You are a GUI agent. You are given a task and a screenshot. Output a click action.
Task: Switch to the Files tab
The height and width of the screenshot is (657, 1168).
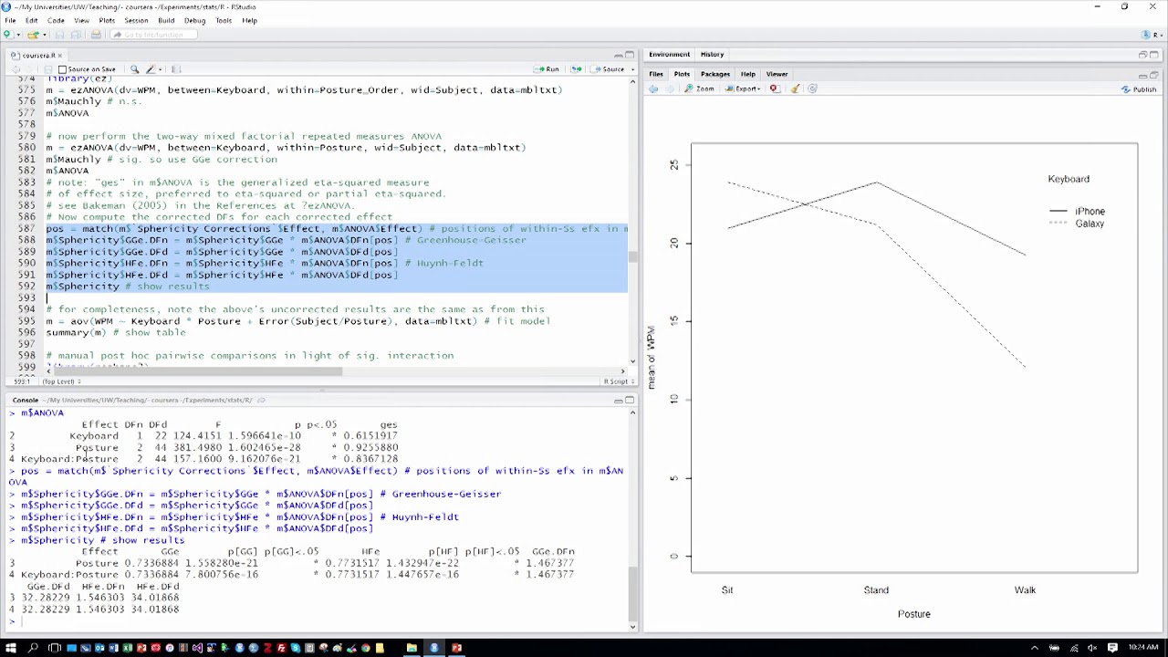coord(656,74)
